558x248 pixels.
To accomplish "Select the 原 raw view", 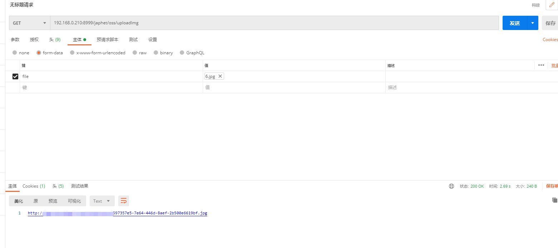I will pyautogui.click(x=36, y=201).
